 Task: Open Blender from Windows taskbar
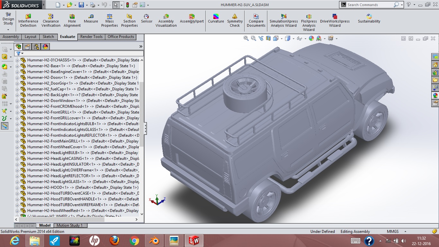coord(154,241)
